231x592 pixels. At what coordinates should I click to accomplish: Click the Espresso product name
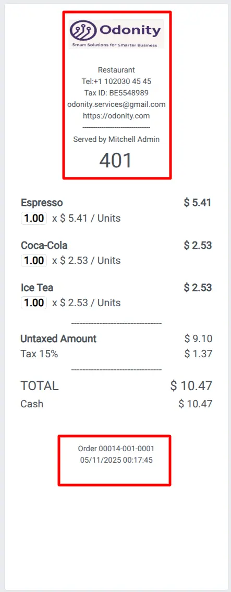coord(42,203)
